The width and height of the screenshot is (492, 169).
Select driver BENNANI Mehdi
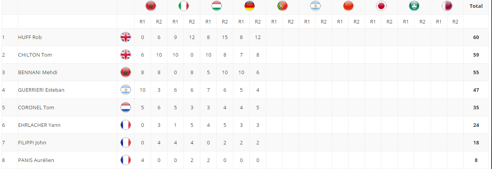(x=35, y=73)
